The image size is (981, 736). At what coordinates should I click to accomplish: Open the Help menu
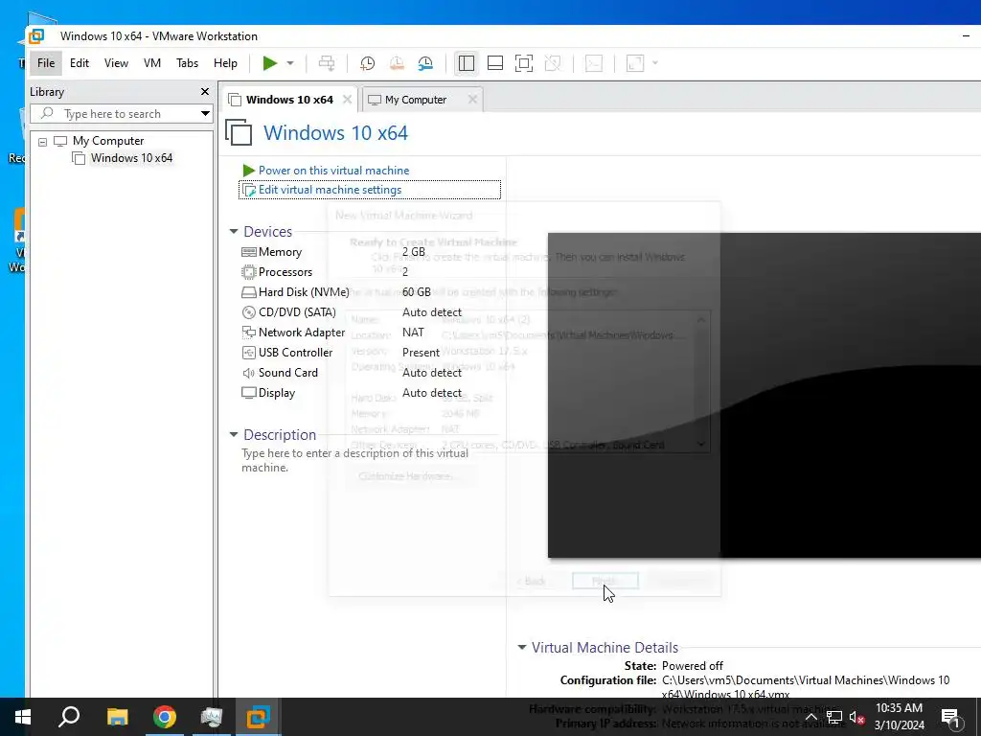coord(225,63)
